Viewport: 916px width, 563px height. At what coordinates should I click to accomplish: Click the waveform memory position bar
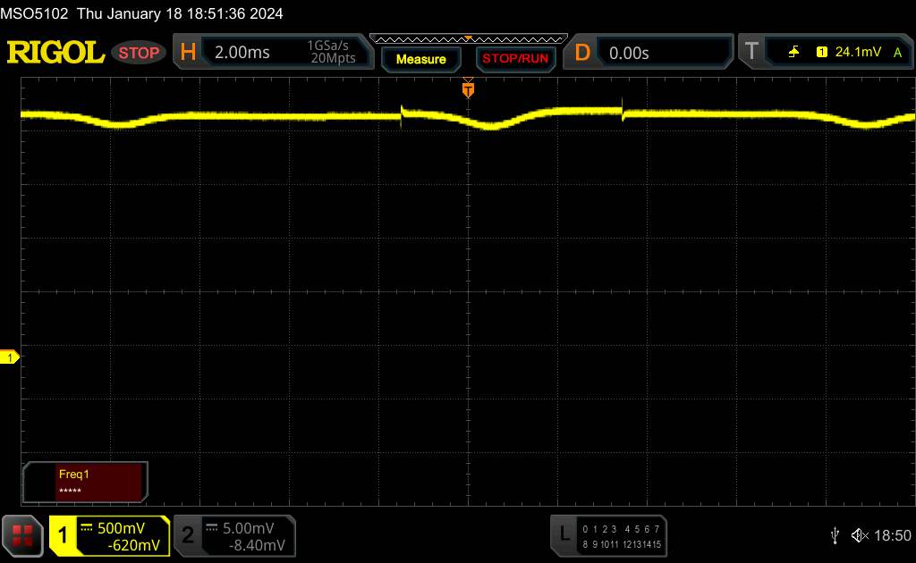coord(468,38)
